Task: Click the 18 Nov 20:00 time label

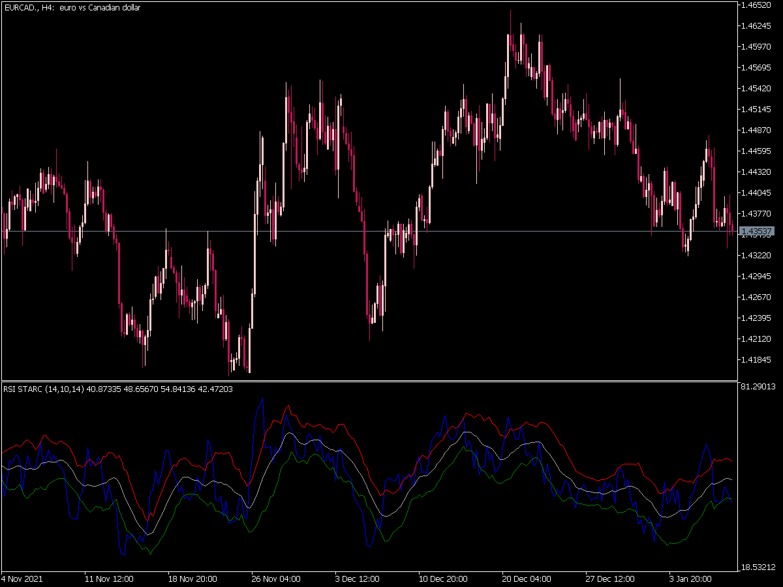Action: point(192,579)
